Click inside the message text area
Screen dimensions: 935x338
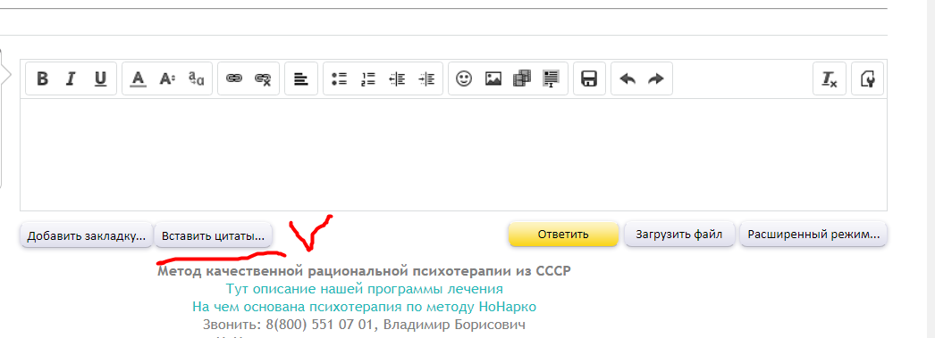(x=453, y=154)
